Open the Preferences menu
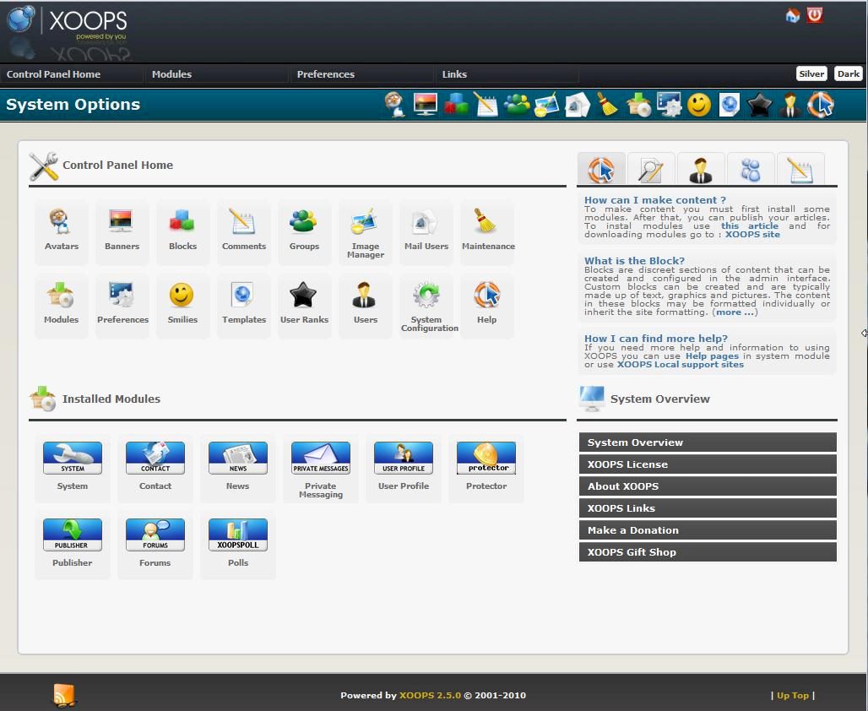The width and height of the screenshot is (868, 711). click(325, 74)
